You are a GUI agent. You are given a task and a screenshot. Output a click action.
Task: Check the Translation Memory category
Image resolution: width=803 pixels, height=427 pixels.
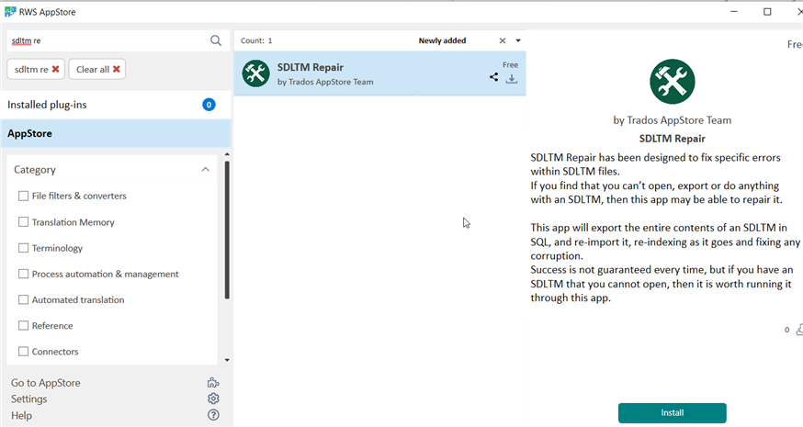click(x=24, y=222)
